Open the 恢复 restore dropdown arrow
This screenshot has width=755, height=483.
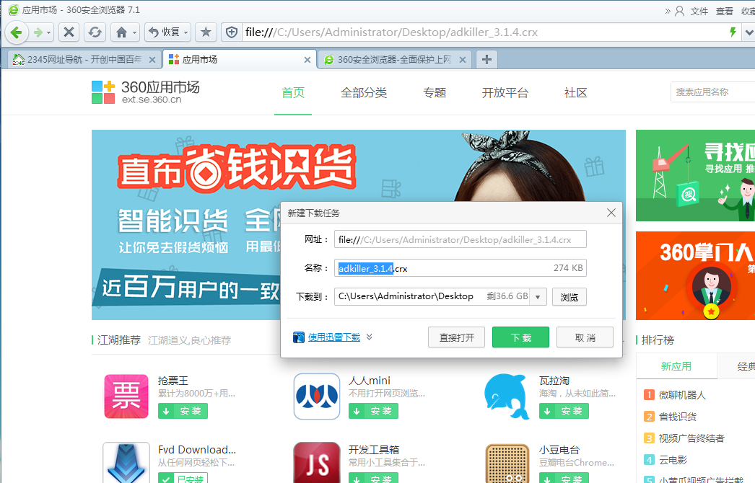pyautogui.click(x=186, y=32)
